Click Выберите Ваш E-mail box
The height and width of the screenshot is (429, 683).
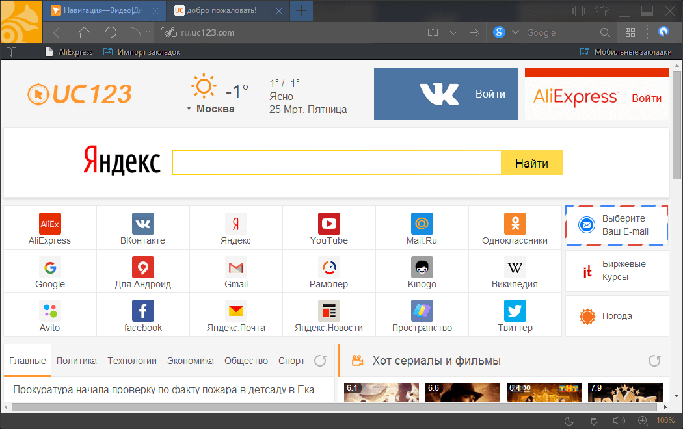pyautogui.click(x=617, y=226)
